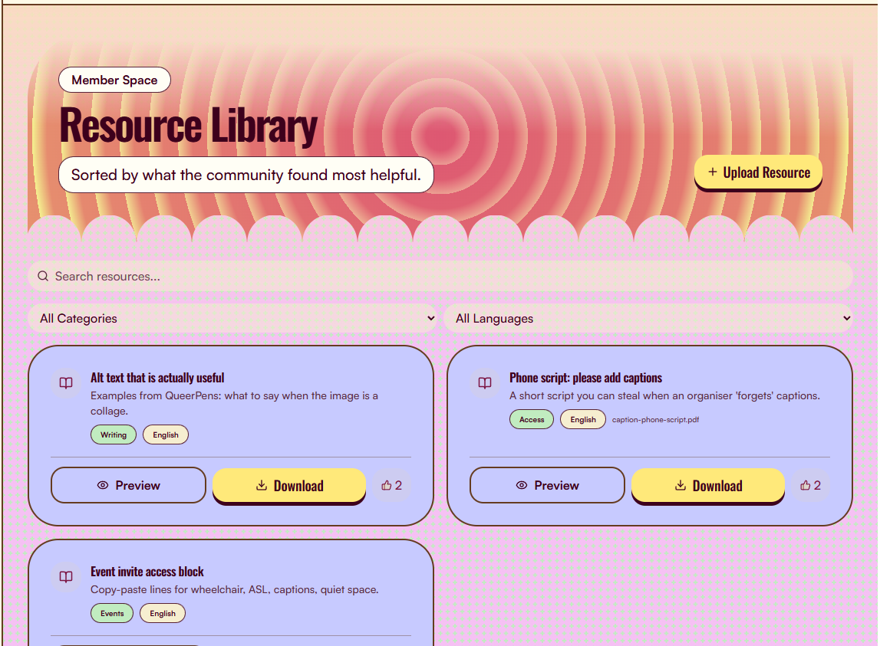Download the Alt text that is actually useful resource

[x=289, y=486]
